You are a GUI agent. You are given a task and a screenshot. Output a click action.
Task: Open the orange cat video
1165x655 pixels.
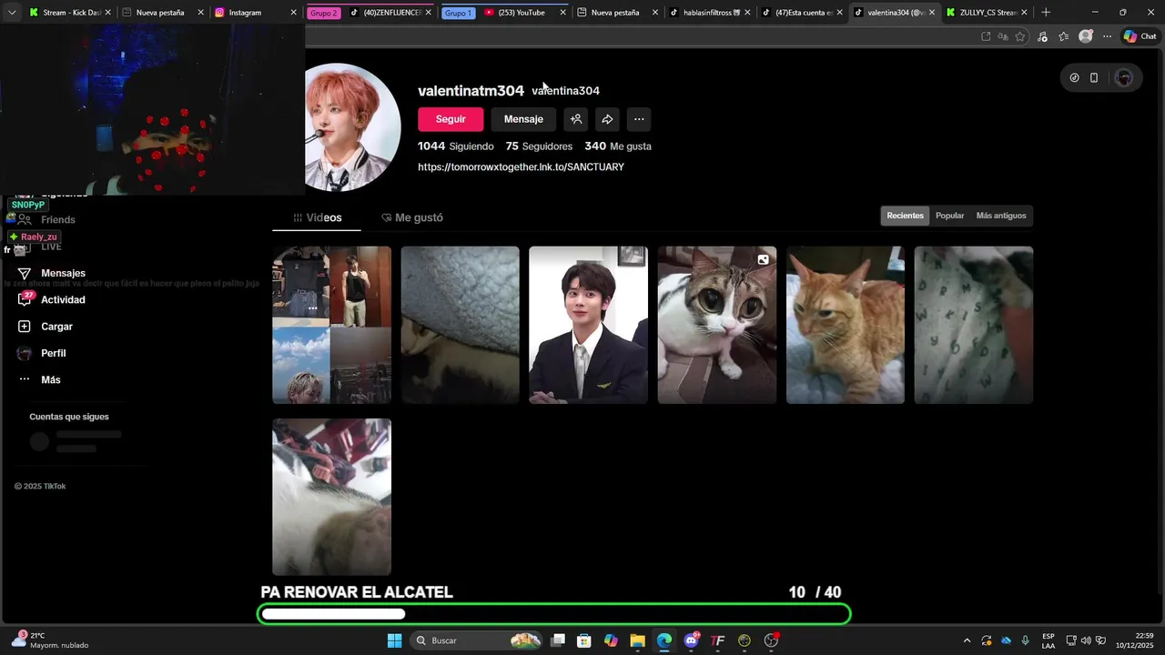tap(846, 325)
